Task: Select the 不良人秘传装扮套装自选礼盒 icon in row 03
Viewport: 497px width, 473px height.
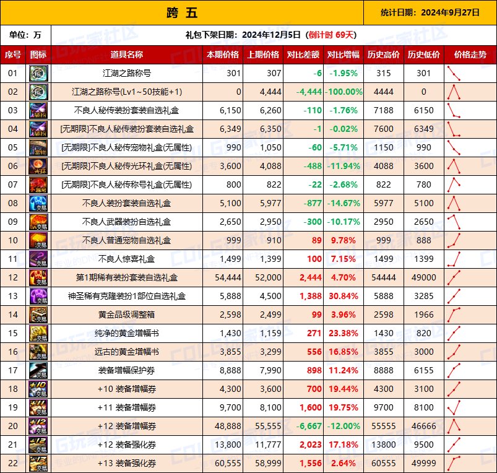Action: point(38,110)
